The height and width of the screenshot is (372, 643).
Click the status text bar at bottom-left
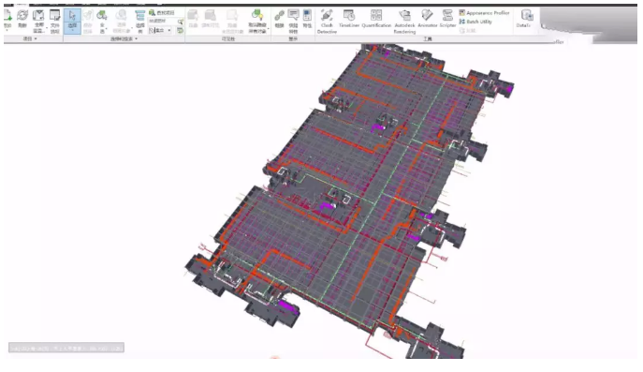pyautogui.click(x=66, y=349)
